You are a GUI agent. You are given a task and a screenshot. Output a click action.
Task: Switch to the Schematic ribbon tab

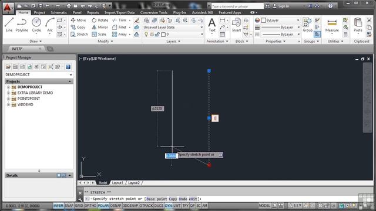[59, 12]
